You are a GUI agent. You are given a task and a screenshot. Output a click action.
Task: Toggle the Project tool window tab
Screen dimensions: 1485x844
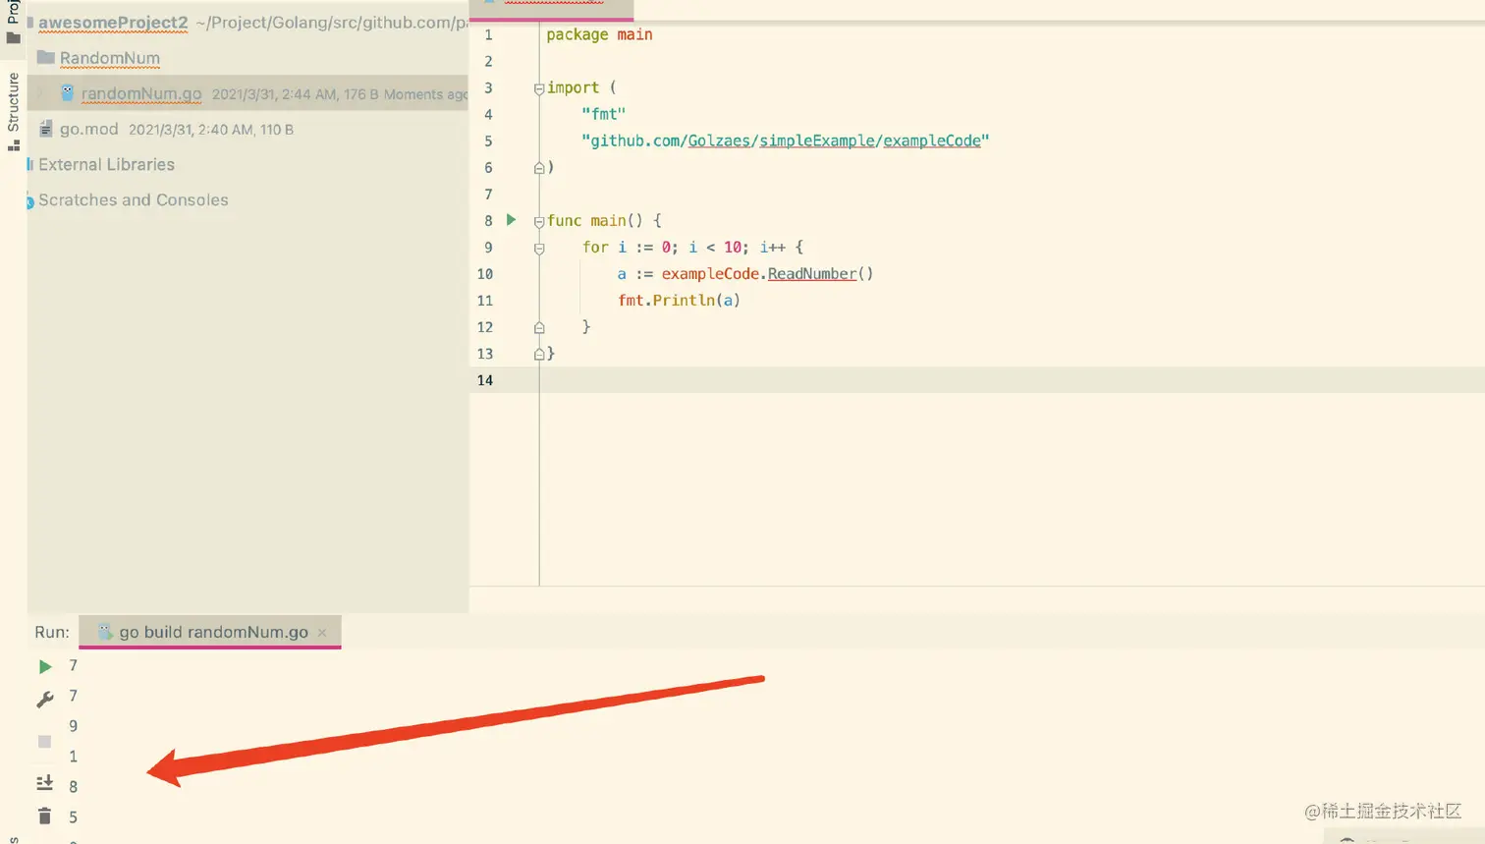(x=13, y=22)
